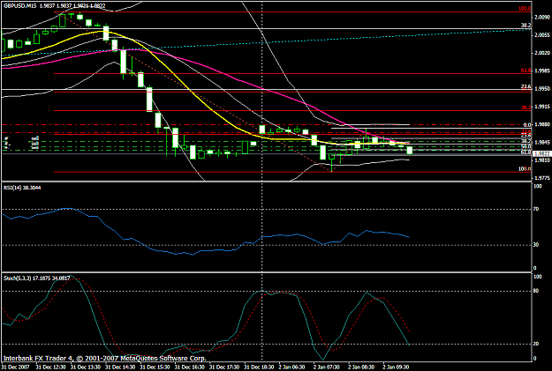Click the RSI(14) 38.3044 indicator label
Screen dimensions: 552x371
22,188
